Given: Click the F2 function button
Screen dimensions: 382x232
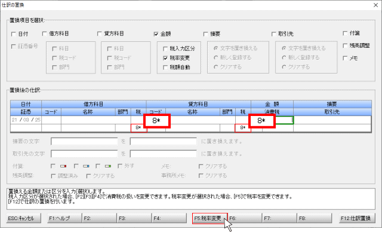Looking at the screenshot, I should [x=100, y=218].
